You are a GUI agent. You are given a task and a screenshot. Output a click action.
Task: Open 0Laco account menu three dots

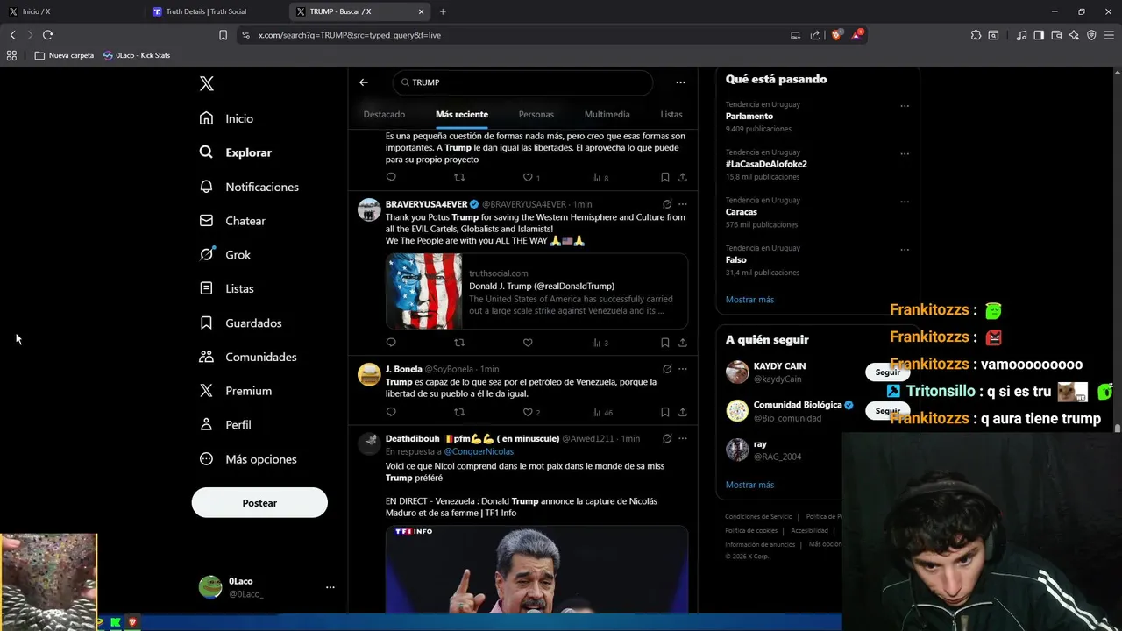pyautogui.click(x=330, y=587)
